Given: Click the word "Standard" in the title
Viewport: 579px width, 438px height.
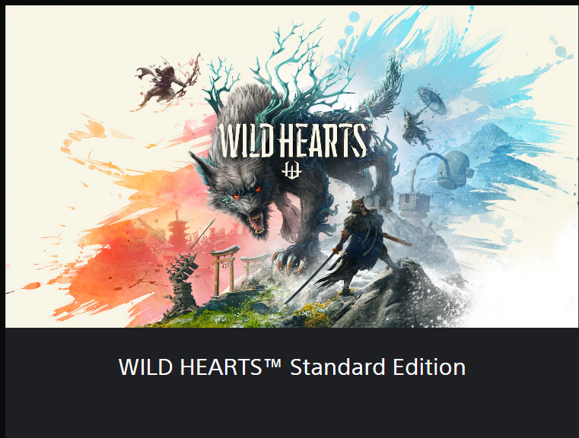Looking at the screenshot, I should pos(338,367).
